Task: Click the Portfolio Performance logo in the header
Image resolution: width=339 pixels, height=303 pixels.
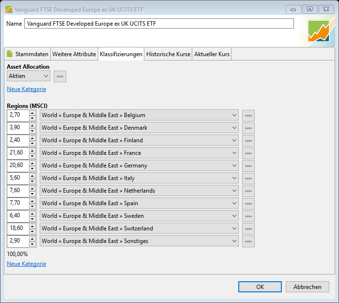Action: [x=319, y=31]
